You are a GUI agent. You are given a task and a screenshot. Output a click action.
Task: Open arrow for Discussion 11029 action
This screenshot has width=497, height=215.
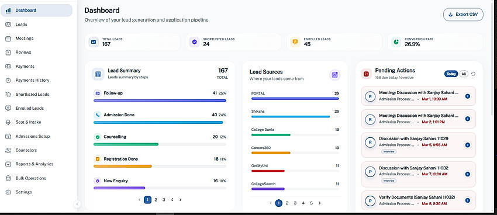point(468,145)
